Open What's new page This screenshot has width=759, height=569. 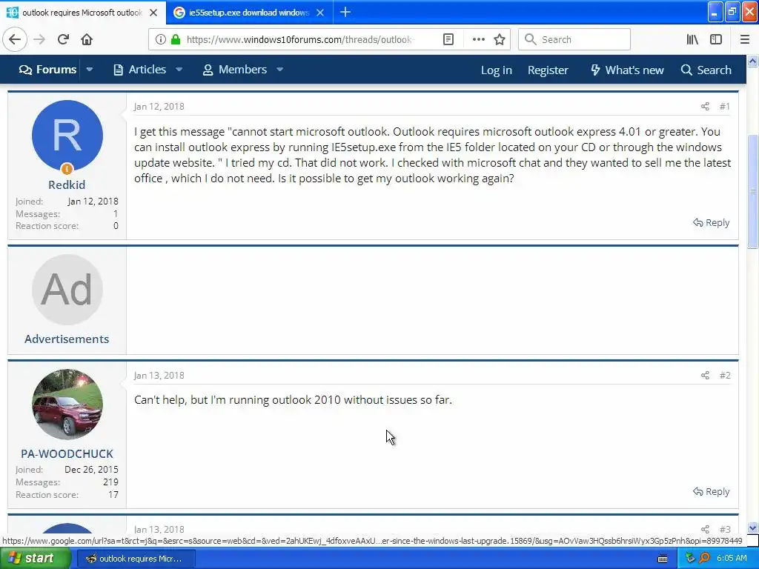click(x=627, y=70)
